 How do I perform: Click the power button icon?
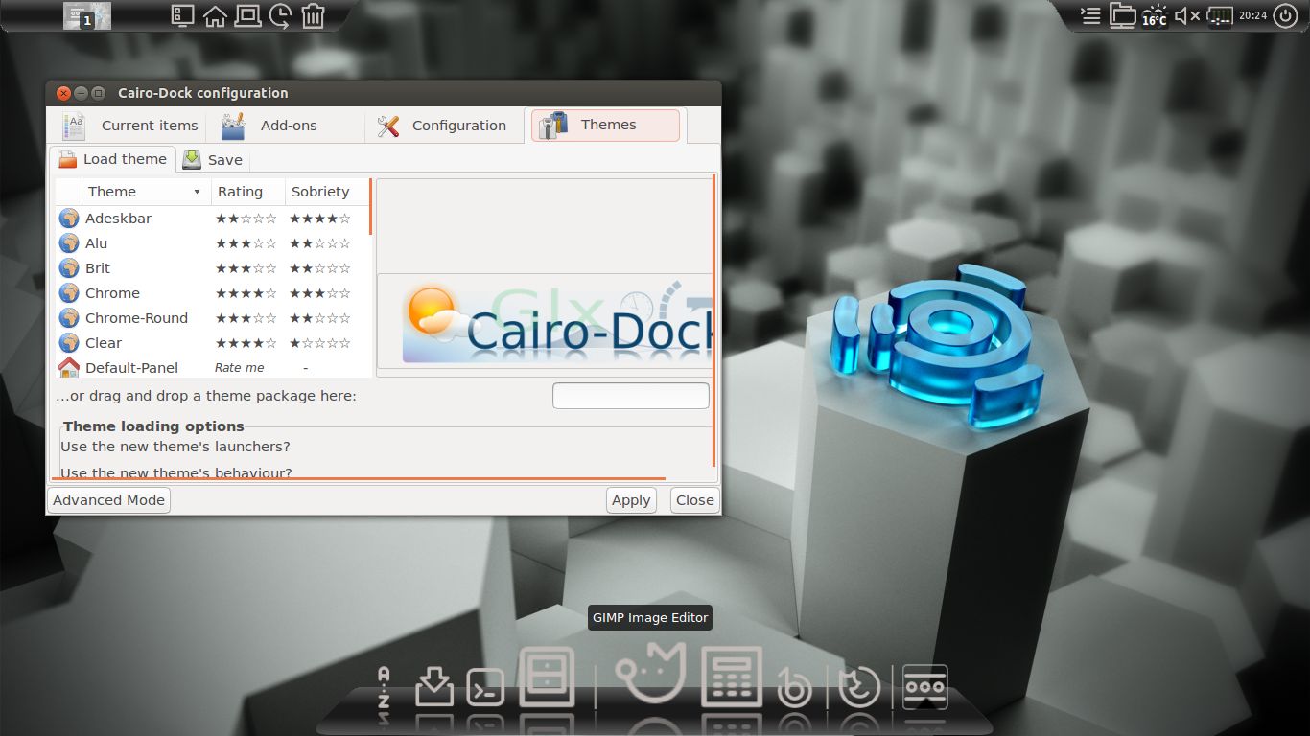click(1286, 15)
